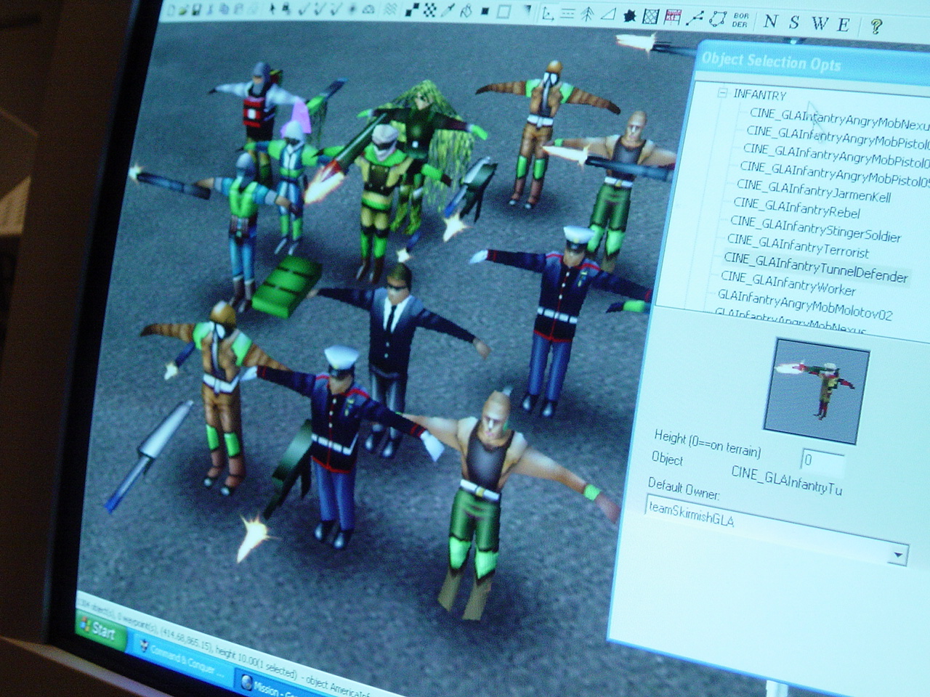Select the ramp triangle tool
This screenshot has width=930, height=697.
pos(608,15)
